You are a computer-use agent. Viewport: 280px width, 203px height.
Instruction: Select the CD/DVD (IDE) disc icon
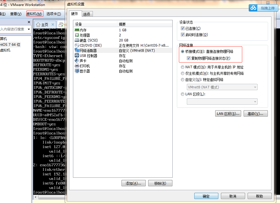[77, 45]
